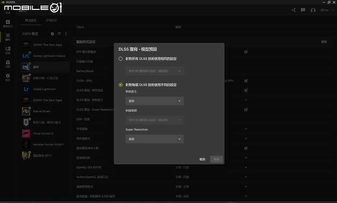Click edit icon on 畫面播放速率上限 row
The image size is (337, 203).
[246, 148]
